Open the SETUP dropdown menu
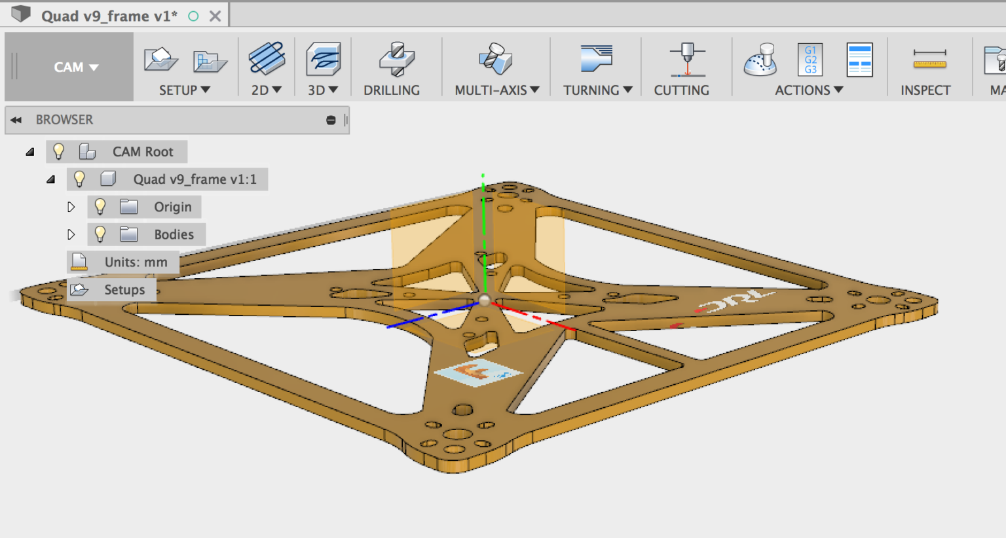1006x538 pixels. 184,90
